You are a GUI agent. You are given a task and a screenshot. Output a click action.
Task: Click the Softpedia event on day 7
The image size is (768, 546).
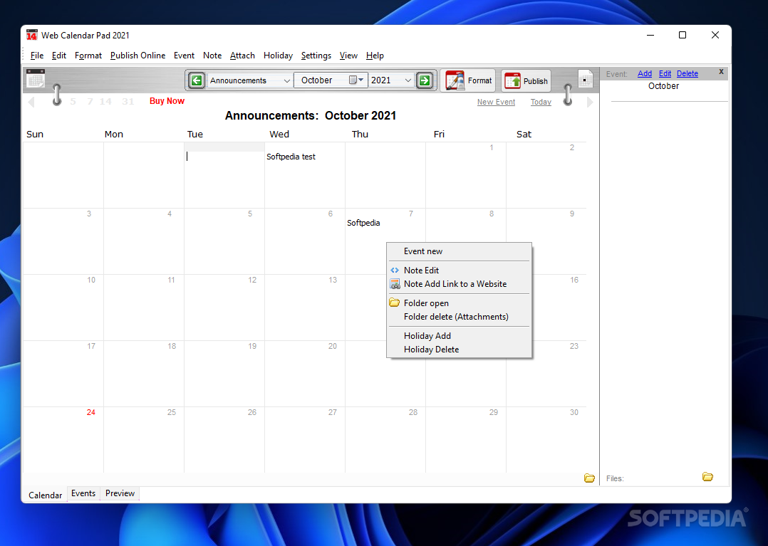[x=363, y=223]
